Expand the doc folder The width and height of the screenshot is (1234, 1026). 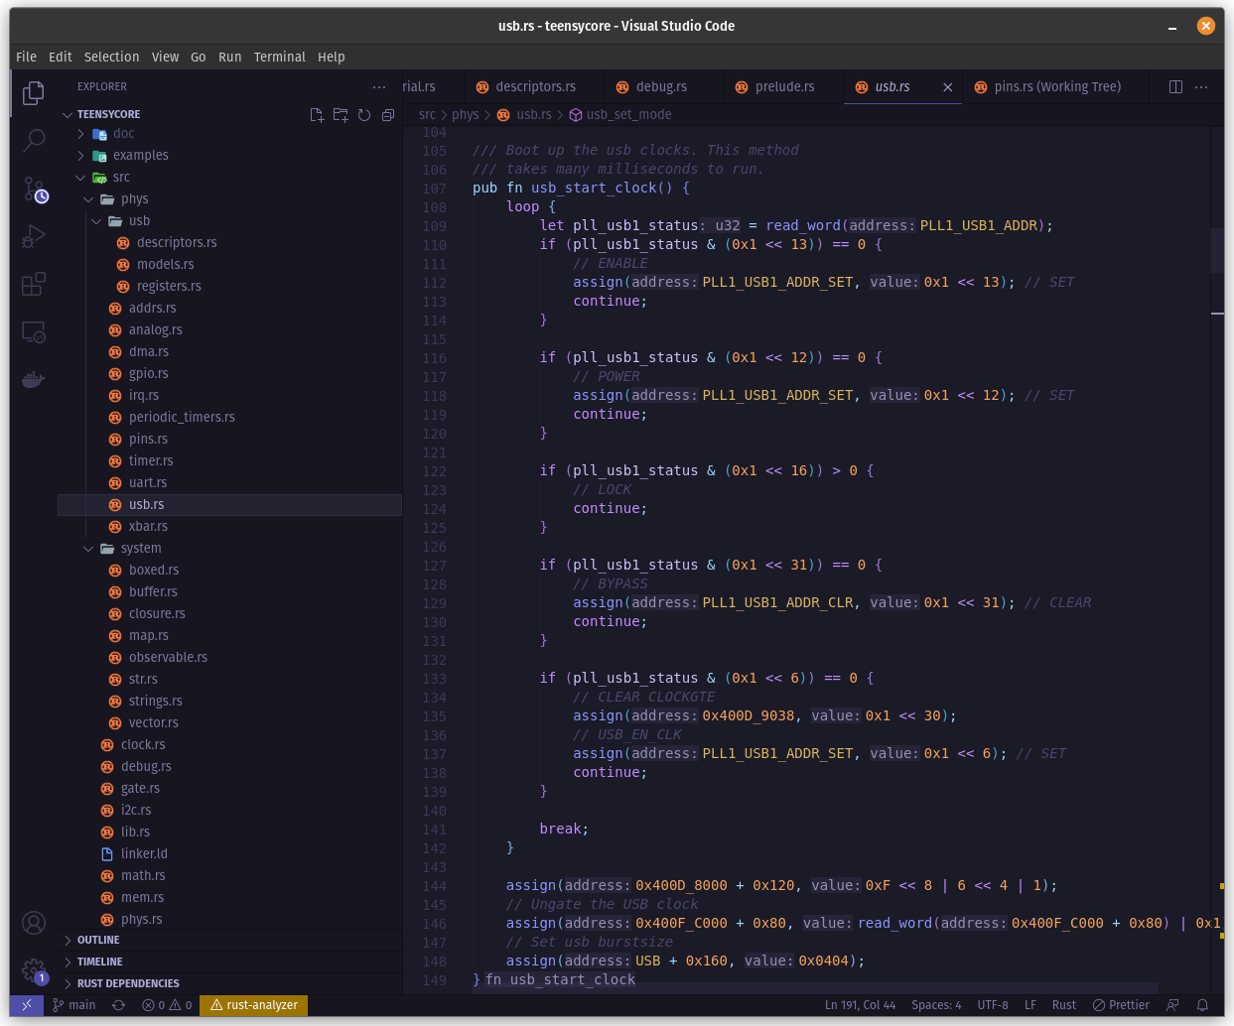pos(123,134)
